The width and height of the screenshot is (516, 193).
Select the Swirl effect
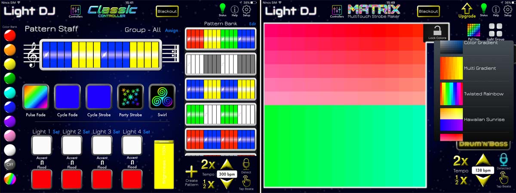162,97
